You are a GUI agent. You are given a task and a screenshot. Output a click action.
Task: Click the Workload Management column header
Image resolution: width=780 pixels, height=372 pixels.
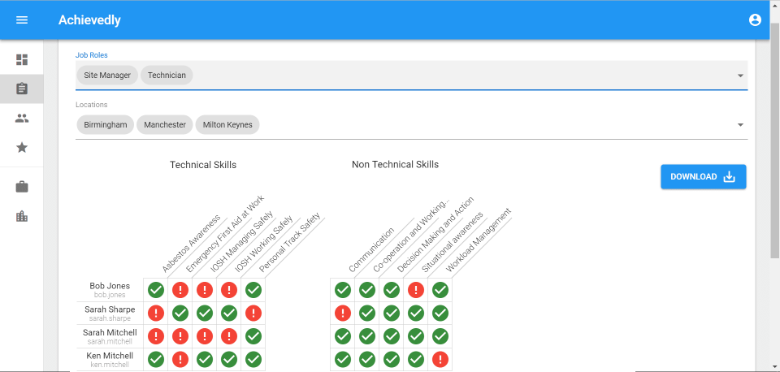click(x=479, y=240)
